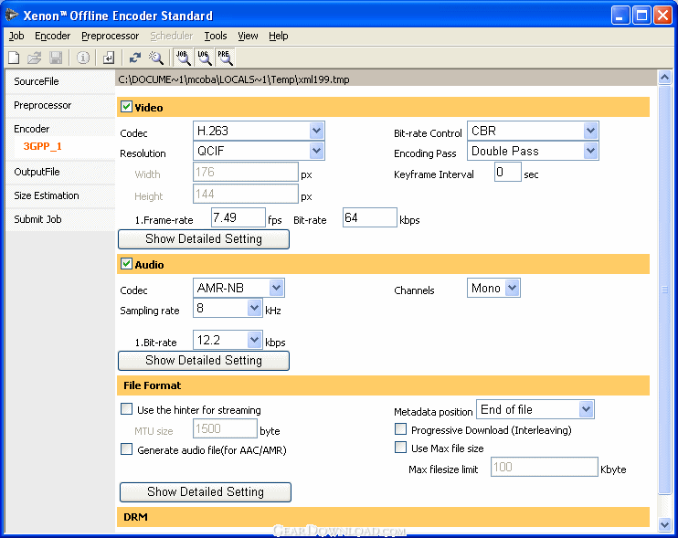
Task: Click the vertical scrollbar thumb
Action: (x=664, y=289)
